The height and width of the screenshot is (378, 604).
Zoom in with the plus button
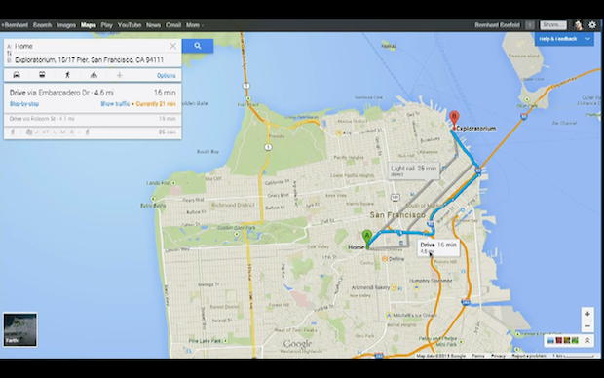click(x=587, y=314)
